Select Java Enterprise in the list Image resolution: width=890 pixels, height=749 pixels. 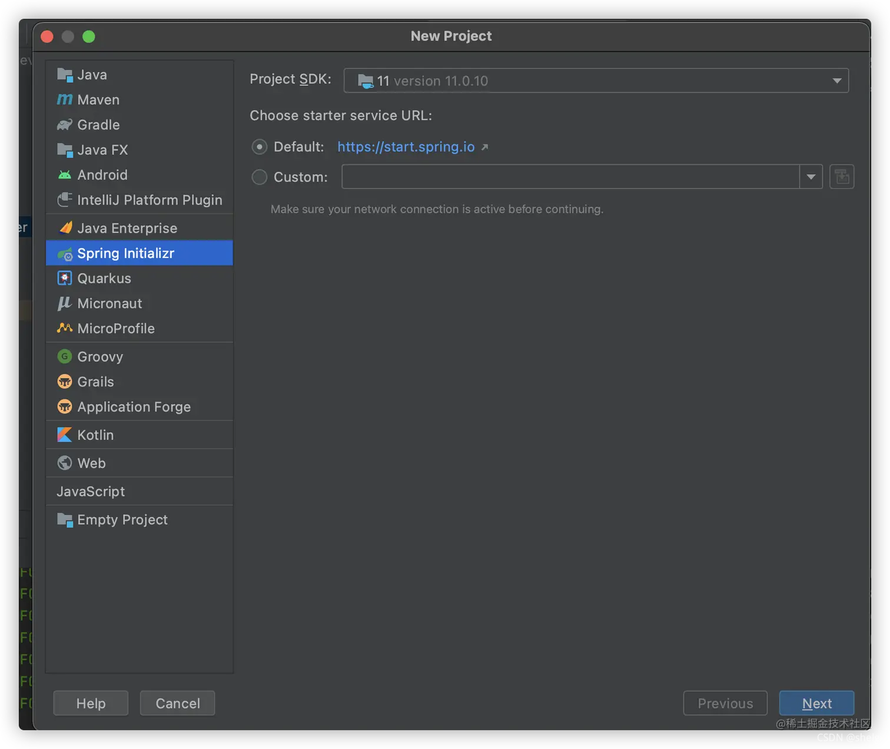click(140, 228)
